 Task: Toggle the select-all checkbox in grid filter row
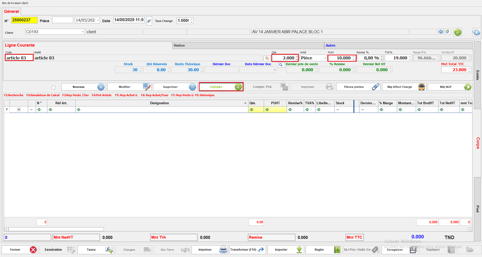point(19,109)
